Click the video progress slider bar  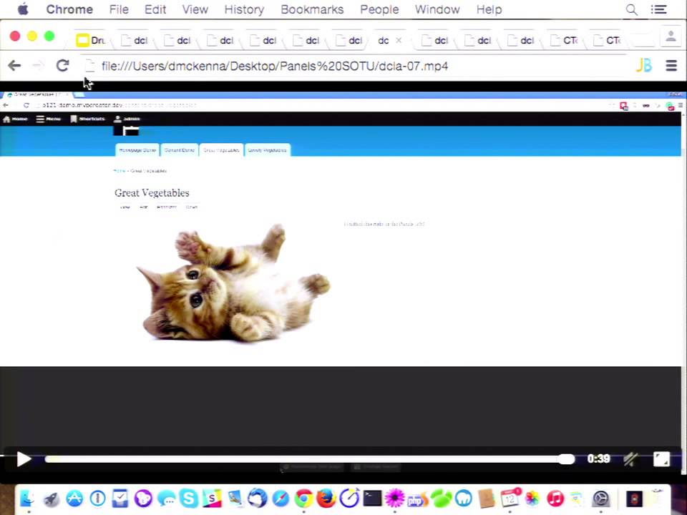point(310,459)
